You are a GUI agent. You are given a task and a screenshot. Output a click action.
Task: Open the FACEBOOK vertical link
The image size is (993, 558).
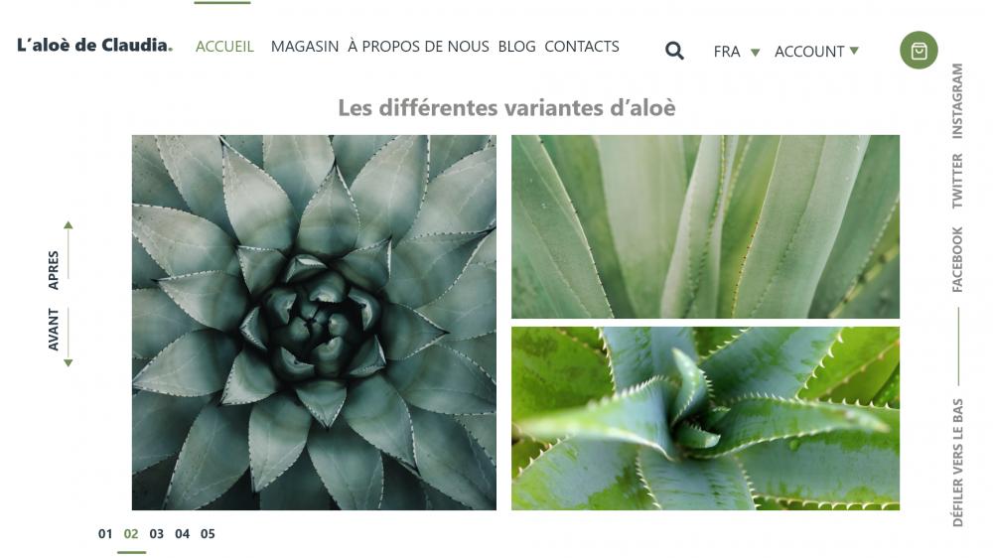coord(957,259)
